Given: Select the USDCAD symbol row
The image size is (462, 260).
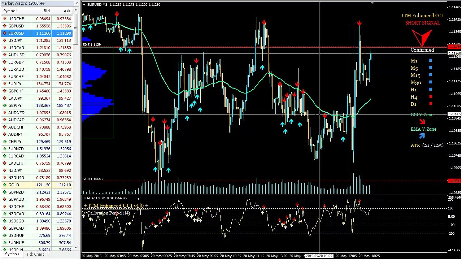Looking at the screenshot, I should (x=36, y=48).
